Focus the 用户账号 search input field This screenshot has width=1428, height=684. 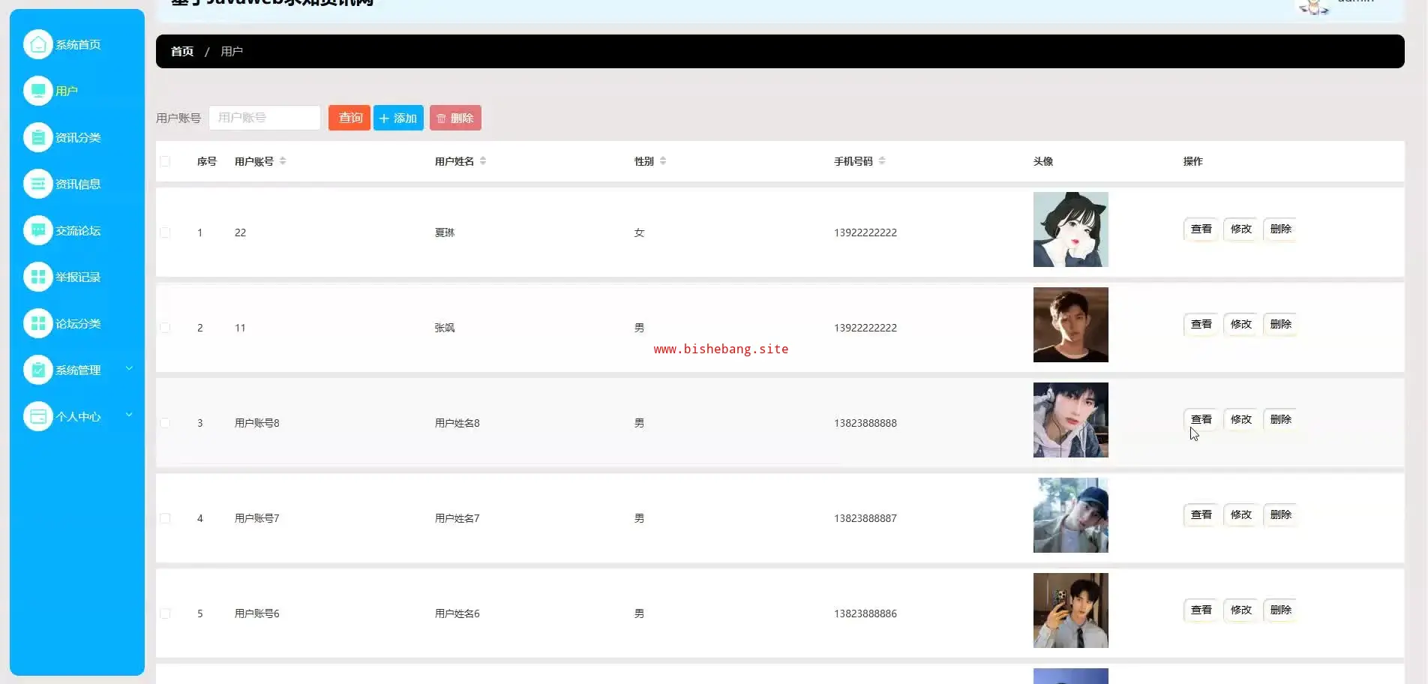264,118
